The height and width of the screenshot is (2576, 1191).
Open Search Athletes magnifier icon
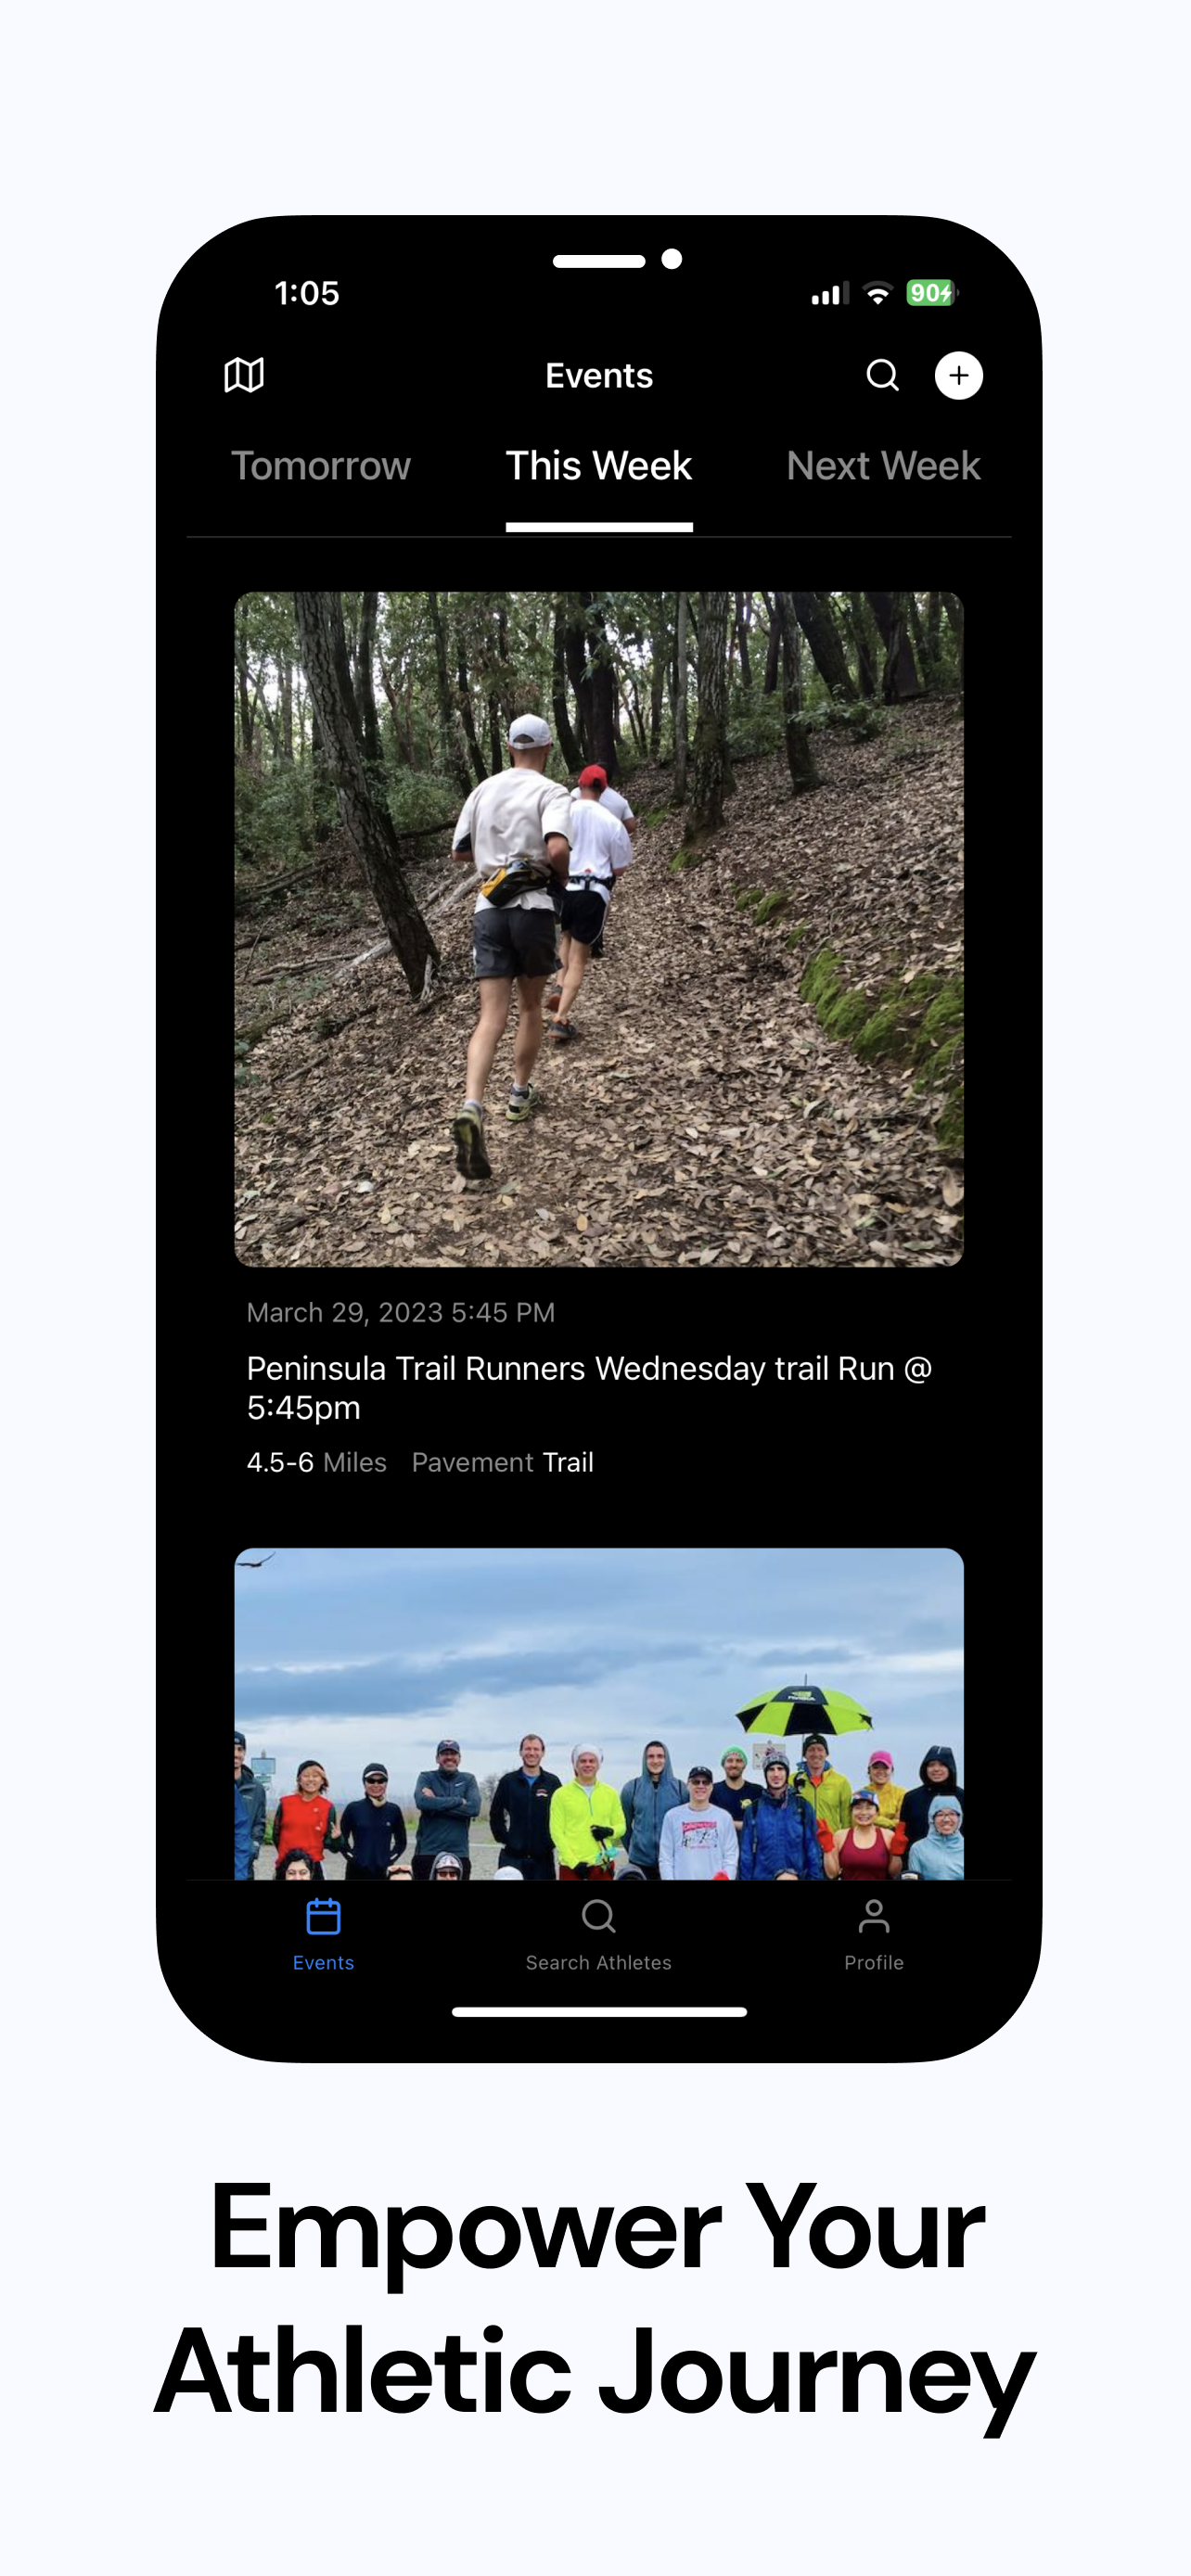pyautogui.click(x=598, y=1916)
